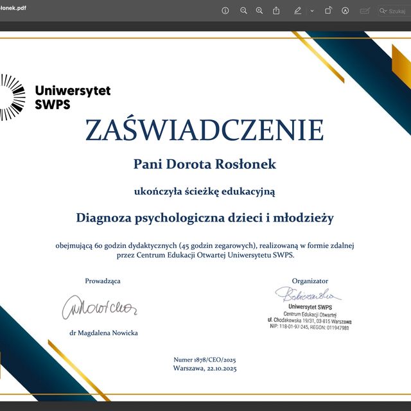Image resolution: width=411 pixels, height=411 pixels.
Task: Click the text ukończyła ścieżkę edukacyjną
Action: pos(205,191)
